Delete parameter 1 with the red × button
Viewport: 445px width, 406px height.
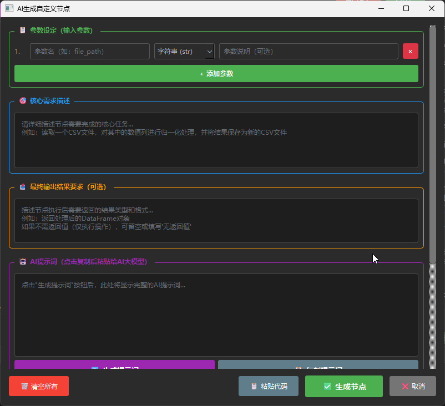click(x=410, y=50)
